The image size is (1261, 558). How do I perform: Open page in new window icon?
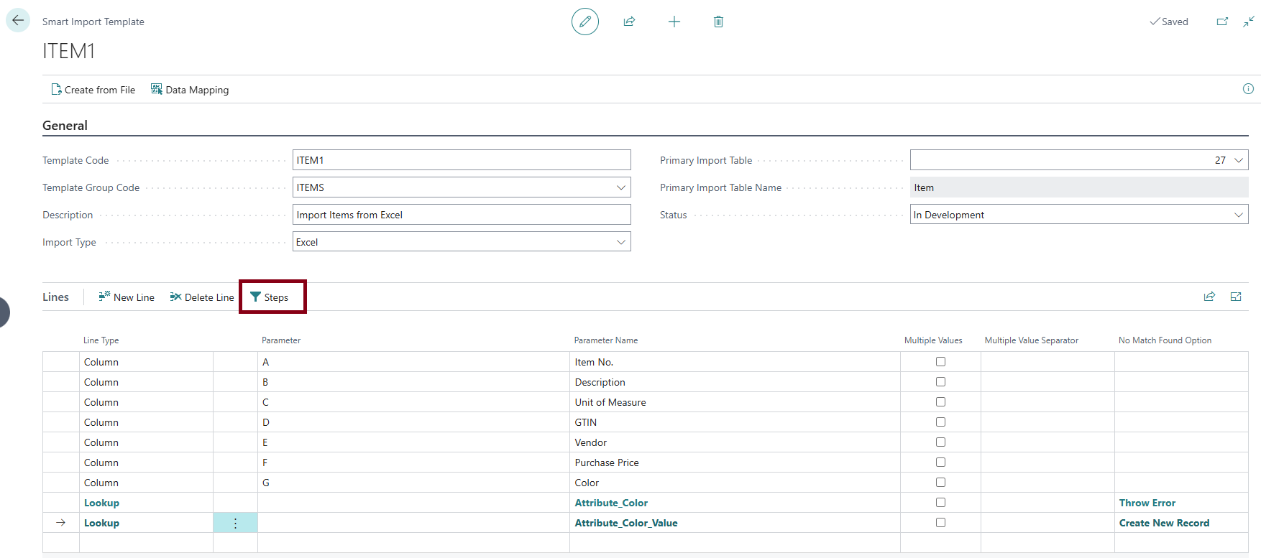(1222, 22)
